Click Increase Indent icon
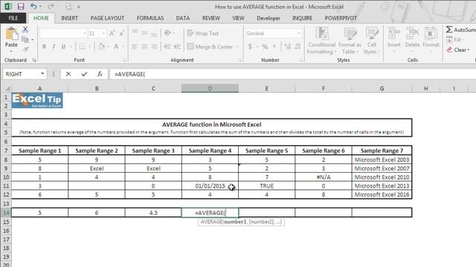The height and width of the screenshot is (267, 476). 177,47
